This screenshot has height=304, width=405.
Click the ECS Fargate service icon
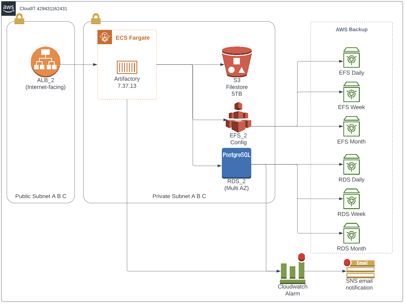point(105,37)
